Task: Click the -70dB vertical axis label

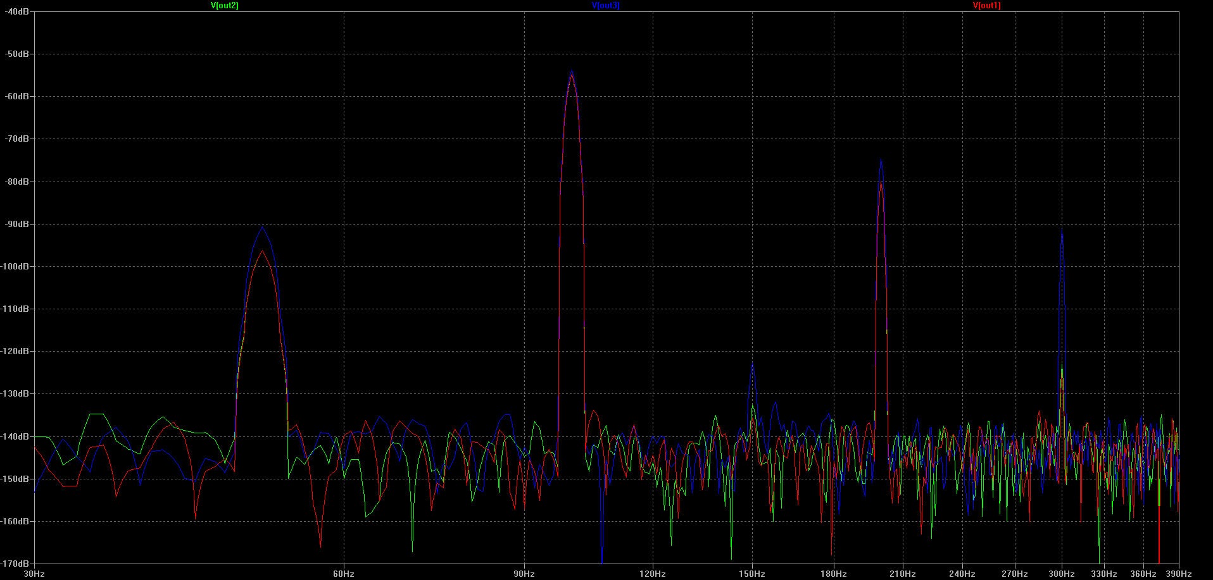Action: (x=16, y=139)
